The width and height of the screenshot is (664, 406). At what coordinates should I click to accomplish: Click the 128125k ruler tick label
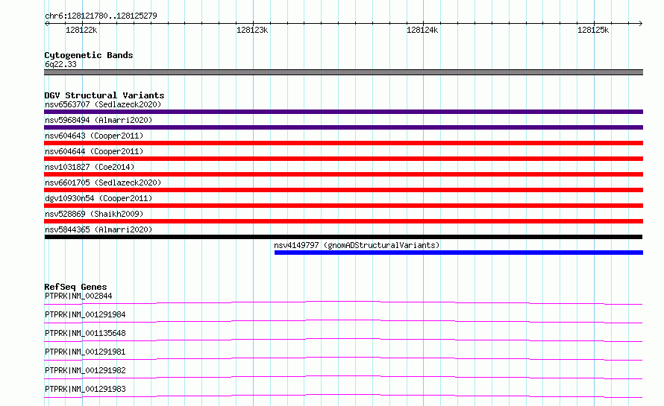click(593, 30)
